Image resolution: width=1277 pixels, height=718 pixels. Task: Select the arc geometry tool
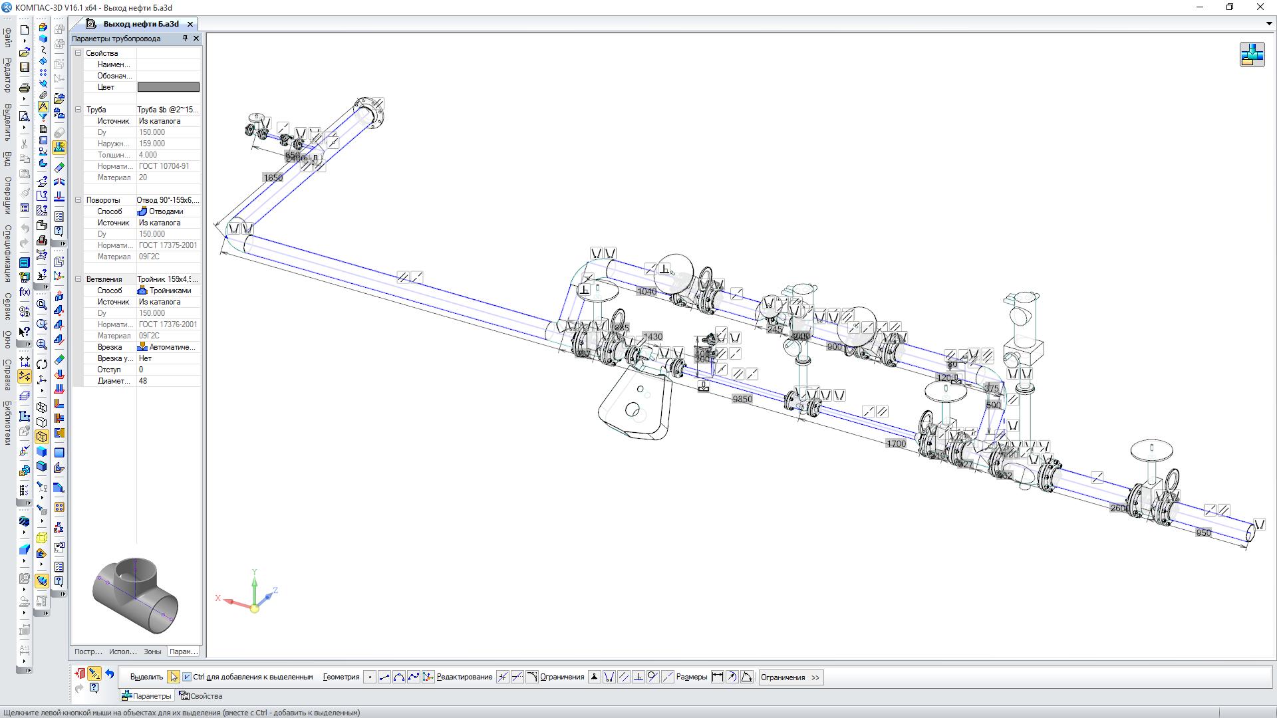(x=399, y=677)
